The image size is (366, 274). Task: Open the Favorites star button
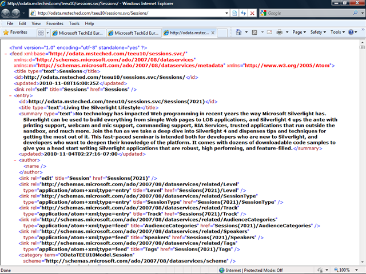coord(15,32)
